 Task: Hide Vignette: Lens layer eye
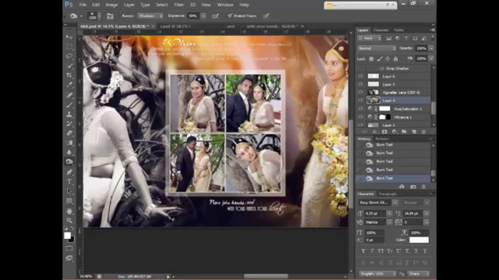361,93
